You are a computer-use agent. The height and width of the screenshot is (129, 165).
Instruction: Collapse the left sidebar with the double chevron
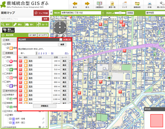pyautogui.click(x=51, y=12)
